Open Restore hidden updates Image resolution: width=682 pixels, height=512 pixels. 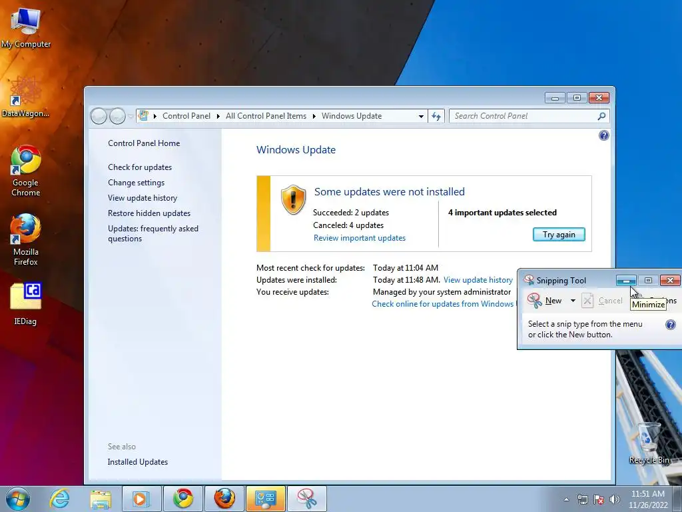(x=149, y=213)
